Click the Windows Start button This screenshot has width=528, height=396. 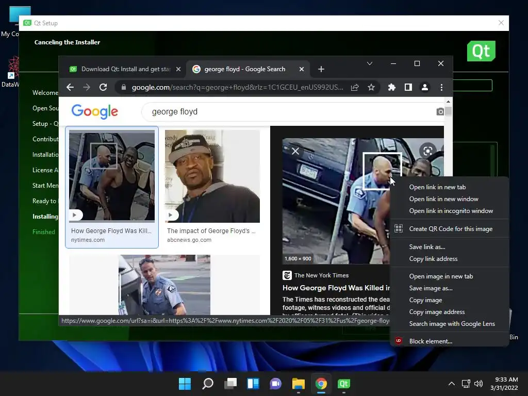(x=185, y=384)
